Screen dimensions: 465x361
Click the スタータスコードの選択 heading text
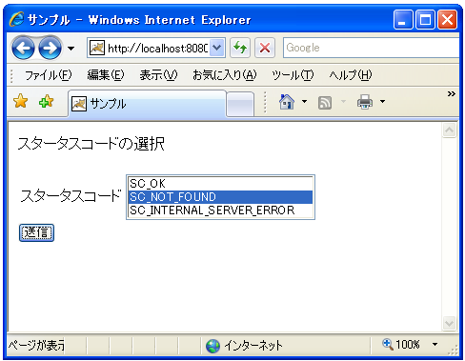point(91,144)
